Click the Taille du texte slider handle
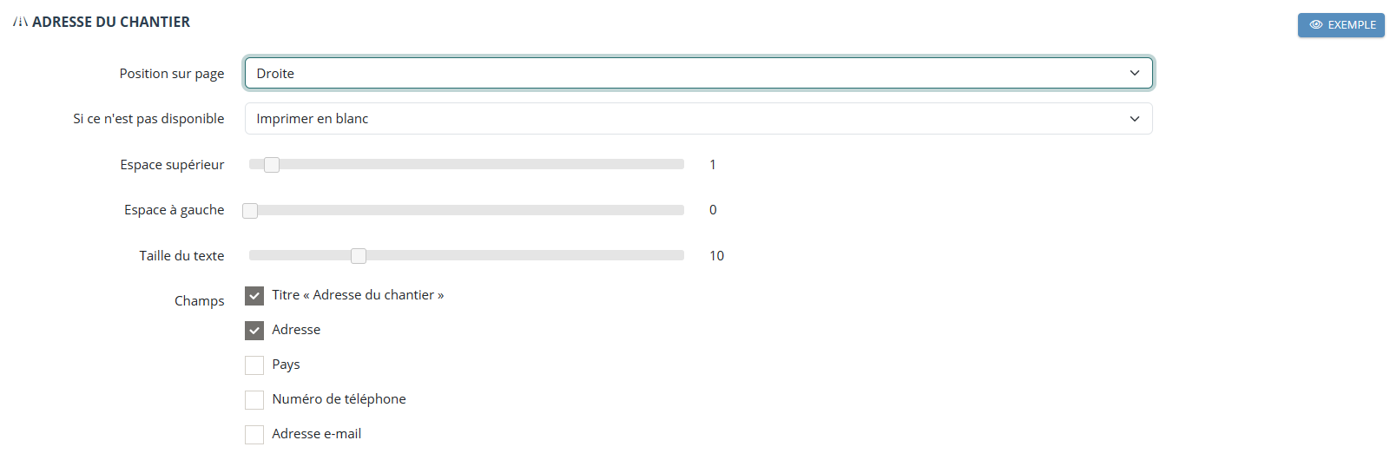The image size is (1397, 460). click(359, 256)
